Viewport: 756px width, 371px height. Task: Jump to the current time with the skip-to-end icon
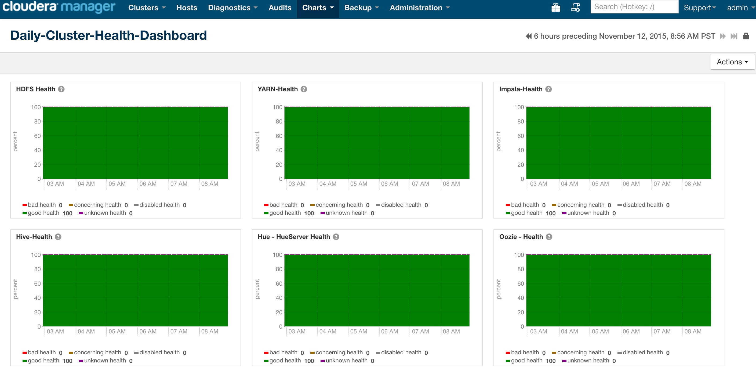click(x=734, y=36)
